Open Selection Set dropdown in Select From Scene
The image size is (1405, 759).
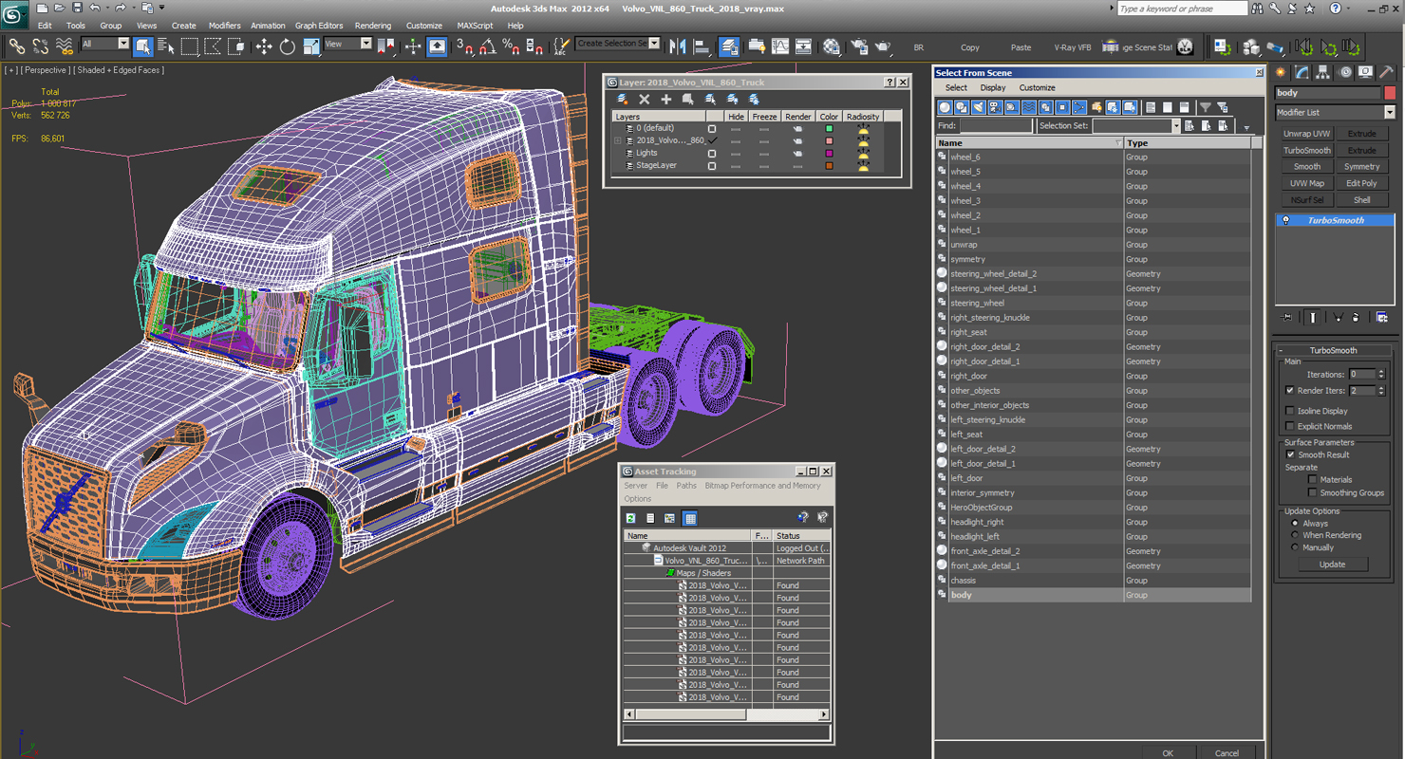tap(1175, 125)
